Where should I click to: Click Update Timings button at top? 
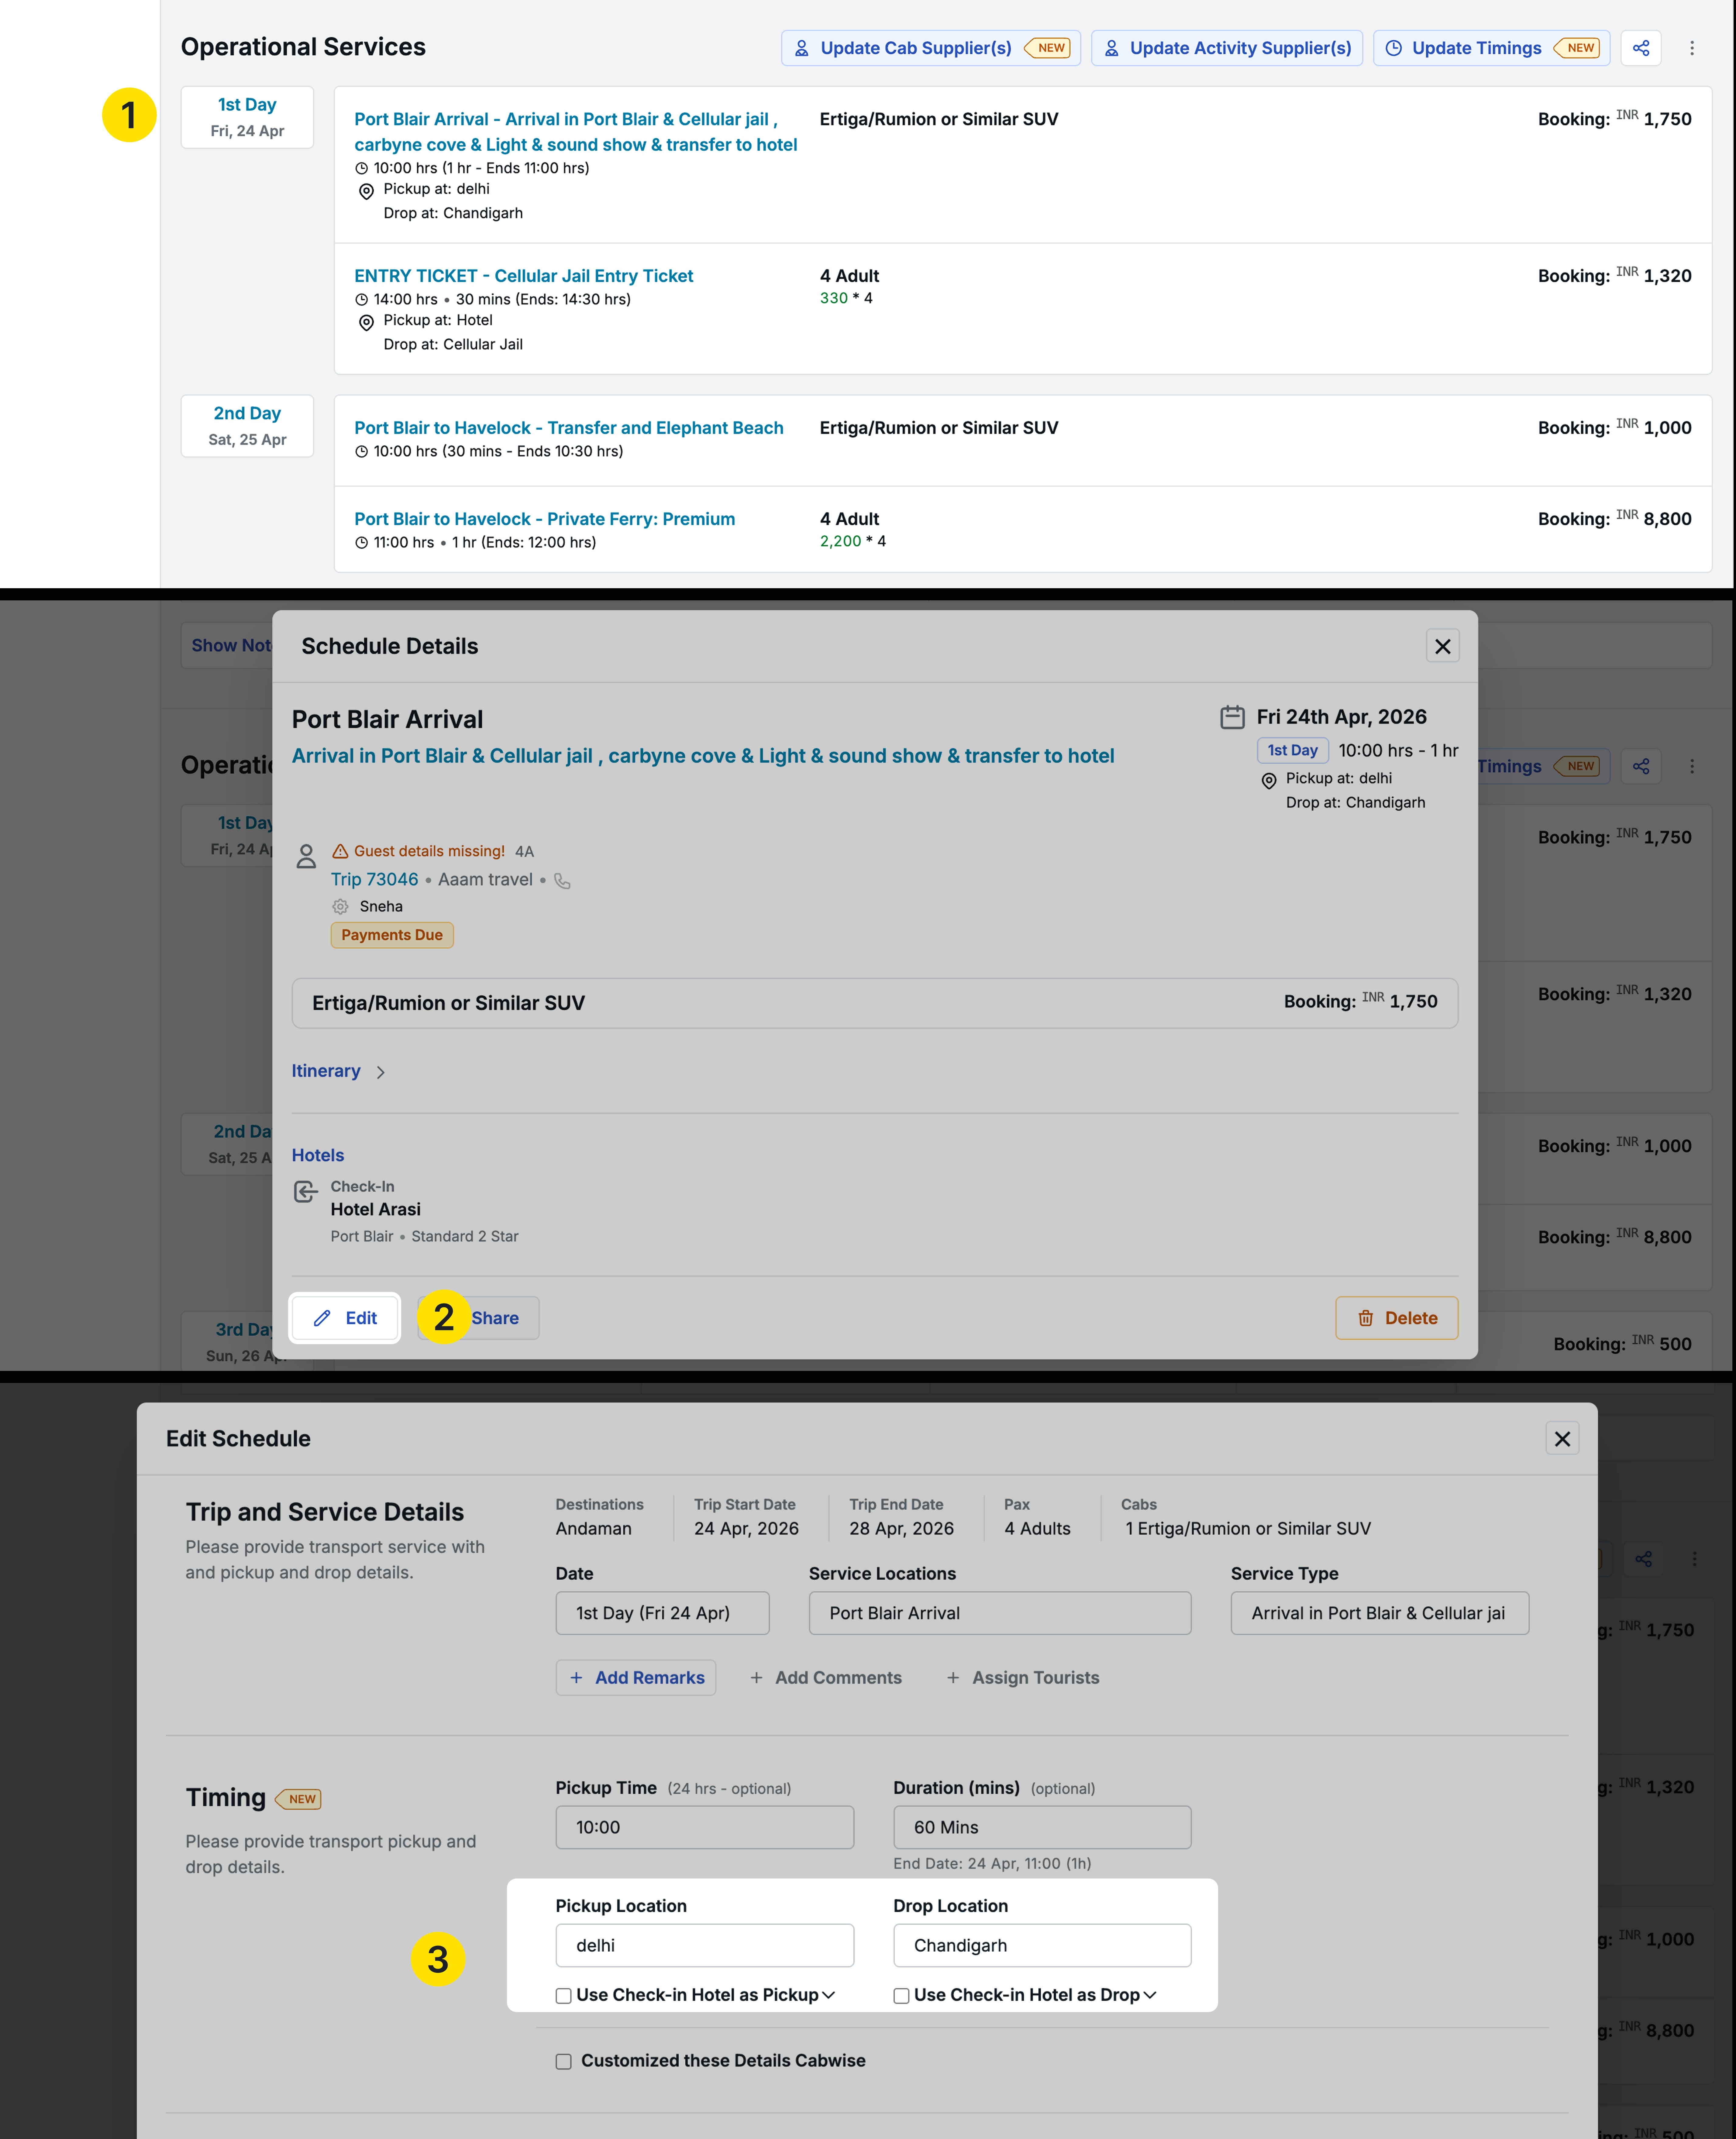click(1490, 48)
